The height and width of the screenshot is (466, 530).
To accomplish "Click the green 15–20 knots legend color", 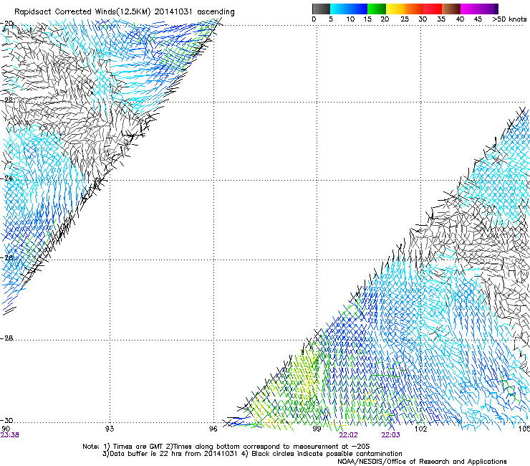I will point(377,9).
